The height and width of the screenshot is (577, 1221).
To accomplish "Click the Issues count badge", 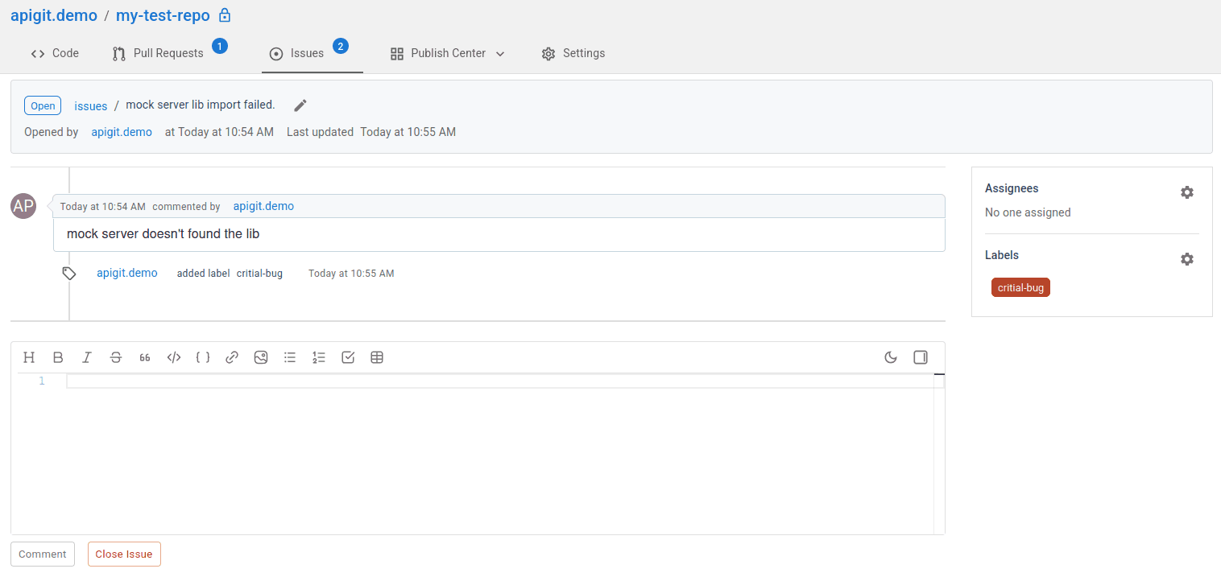I will [341, 46].
